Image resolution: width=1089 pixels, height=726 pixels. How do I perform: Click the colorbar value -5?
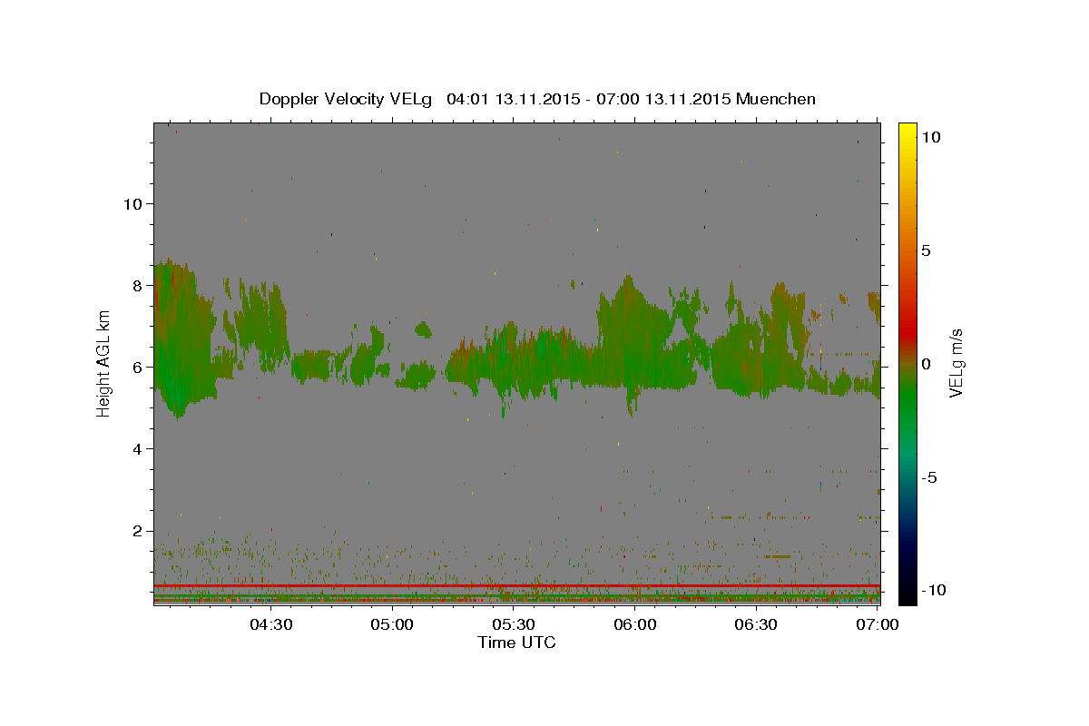[x=931, y=476]
